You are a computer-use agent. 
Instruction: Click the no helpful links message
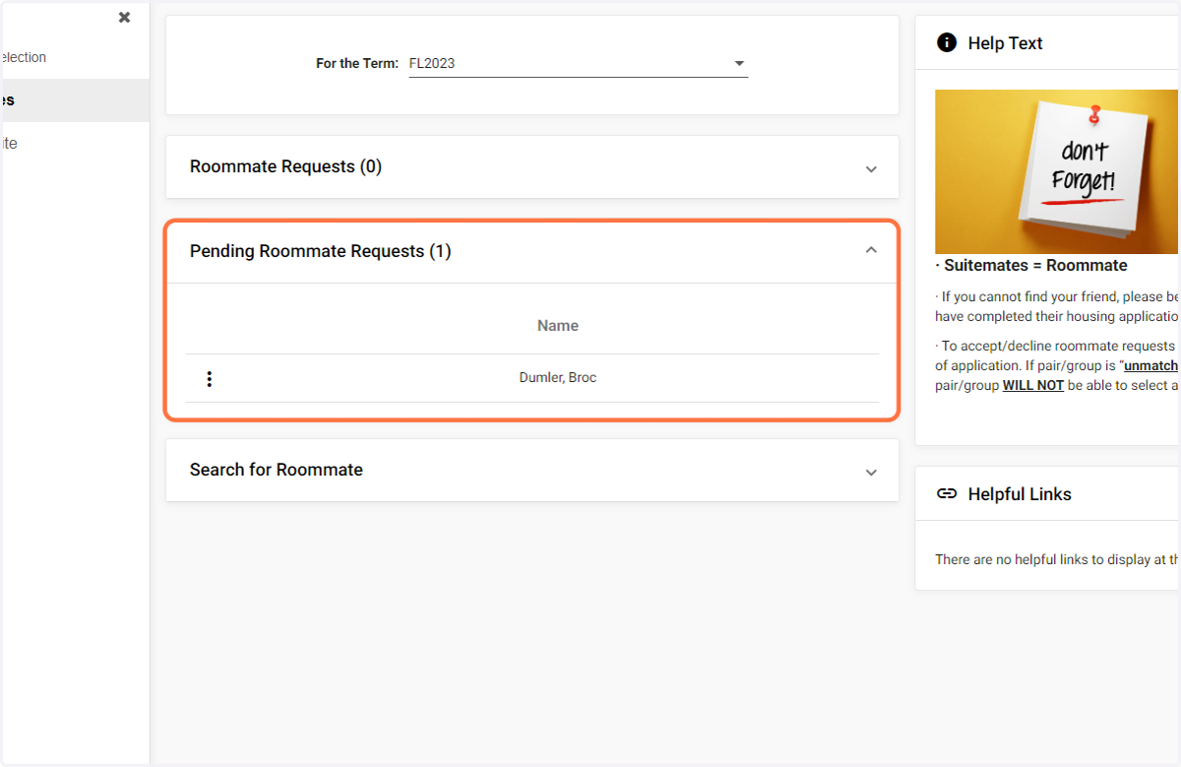pyautogui.click(x=1058, y=559)
